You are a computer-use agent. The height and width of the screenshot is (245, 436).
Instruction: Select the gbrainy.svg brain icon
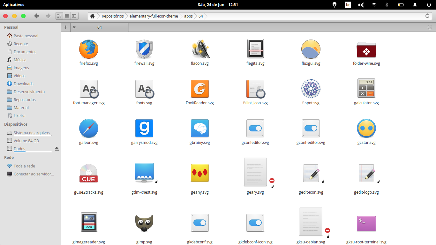pyautogui.click(x=200, y=128)
